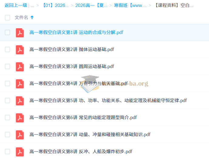Click PDF icon for 第6讲 常见的动能定理题型
The image size is (209, 158).
click(20, 118)
